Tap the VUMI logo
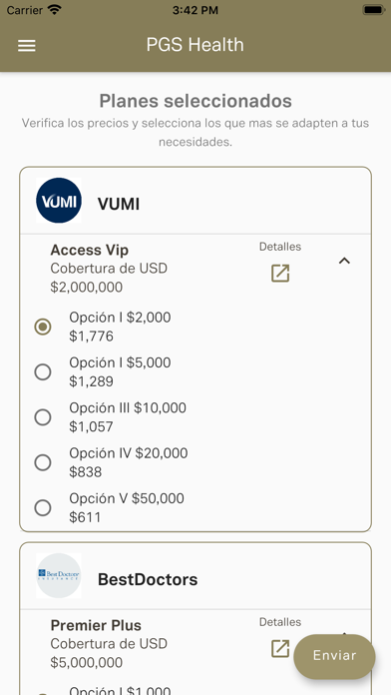Image resolution: width=391 pixels, height=695 pixels. 59,201
